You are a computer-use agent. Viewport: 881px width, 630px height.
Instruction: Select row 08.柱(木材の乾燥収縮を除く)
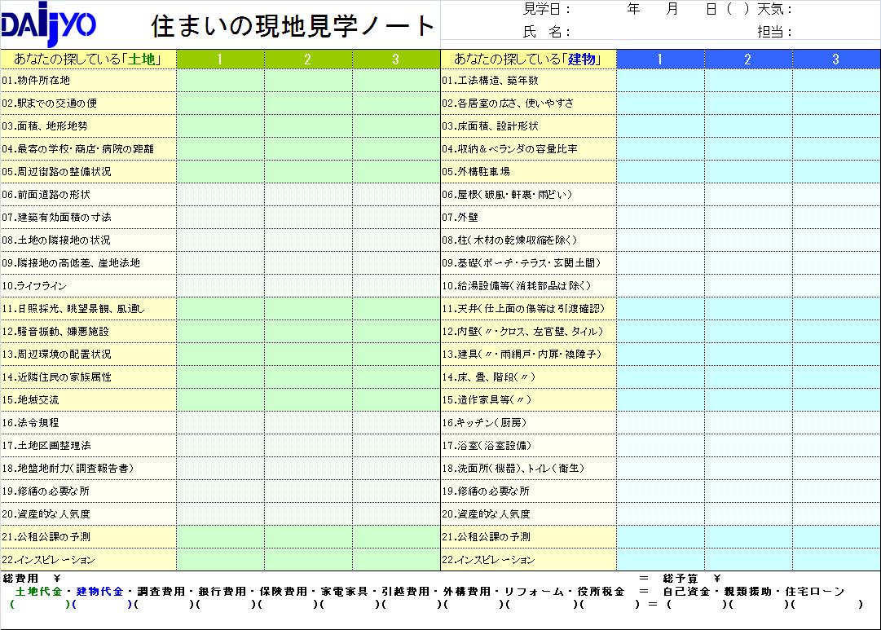[x=528, y=240]
